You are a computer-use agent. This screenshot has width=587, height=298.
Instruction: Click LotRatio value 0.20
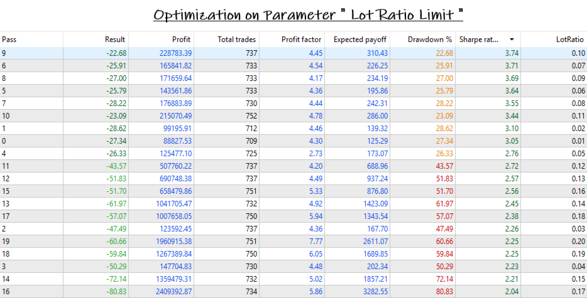[578, 241]
